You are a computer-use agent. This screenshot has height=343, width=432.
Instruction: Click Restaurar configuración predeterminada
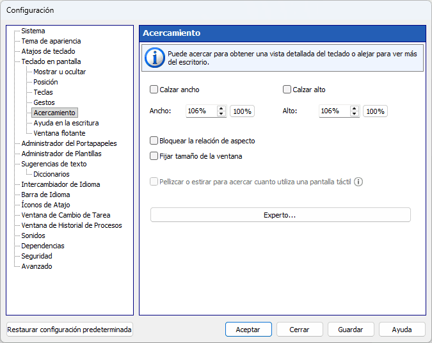69,330
